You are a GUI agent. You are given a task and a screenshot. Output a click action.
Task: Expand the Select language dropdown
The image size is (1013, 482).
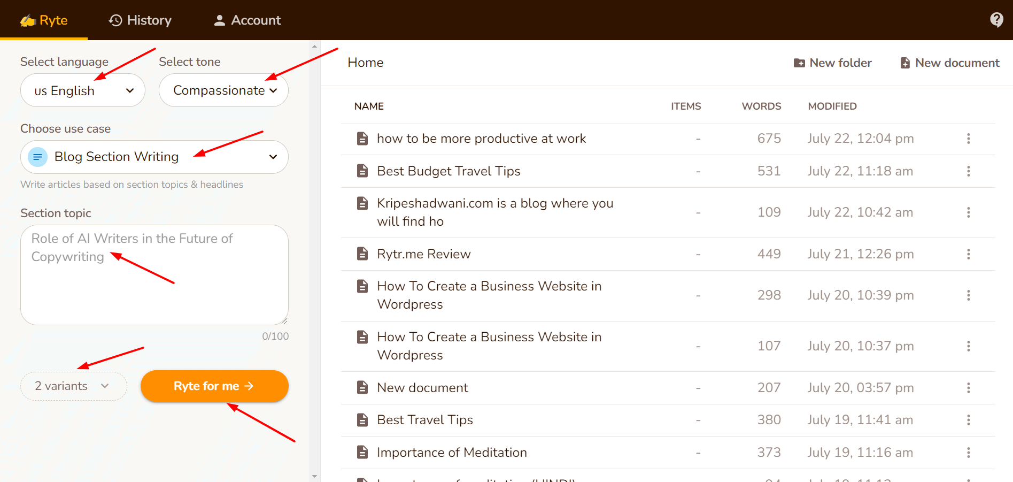point(83,90)
